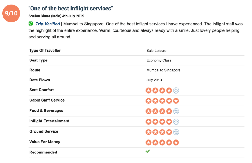Click the first star of Seat Comfort
The height and width of the screenshot is (163, 252).
pyautogui.click(x=149, y=90)
